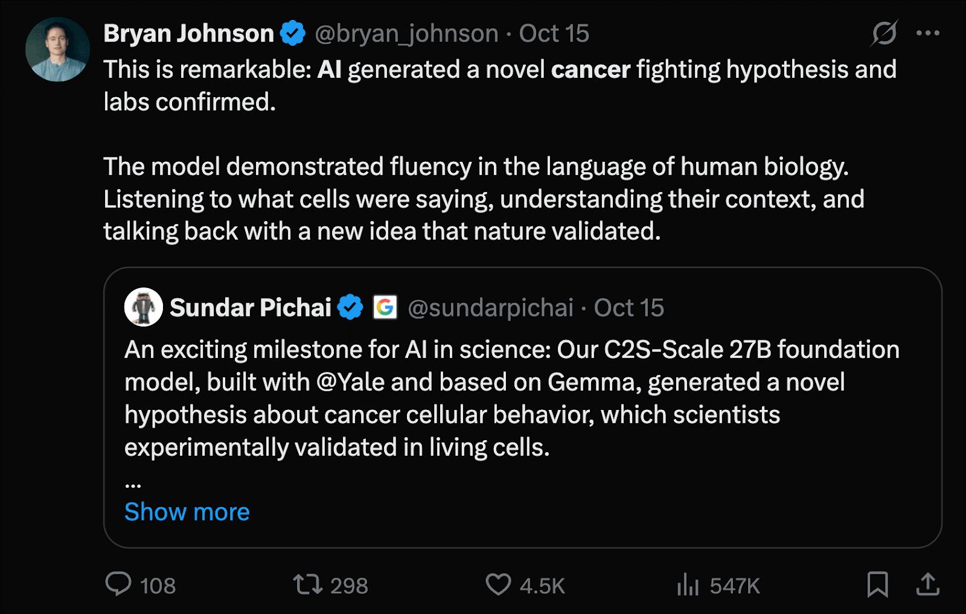Click the Bryan Johnson display name
Image resolution: width=966 pixels, height=614 pixels.
188,34
